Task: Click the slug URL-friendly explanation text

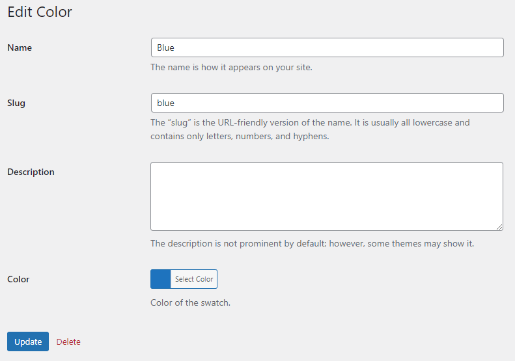Action: click(x=310, y=122)
